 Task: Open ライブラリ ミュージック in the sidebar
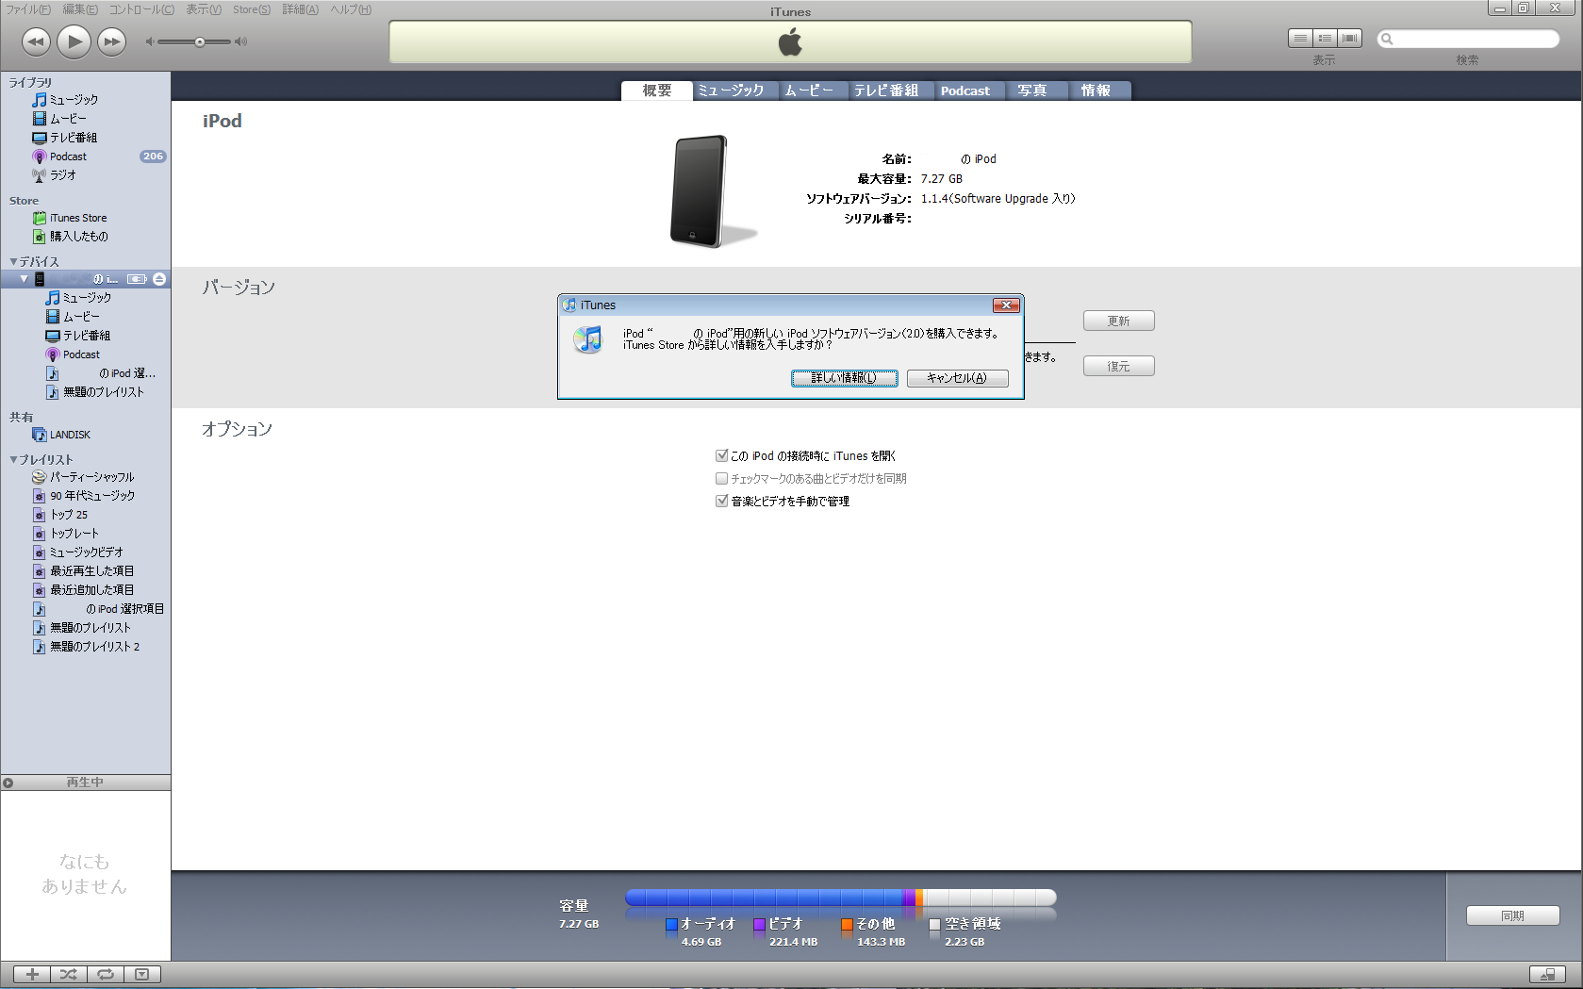tap(74, 100)
